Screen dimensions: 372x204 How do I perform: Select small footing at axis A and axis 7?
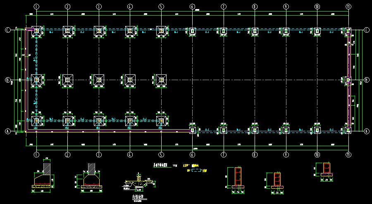point(224,130)
